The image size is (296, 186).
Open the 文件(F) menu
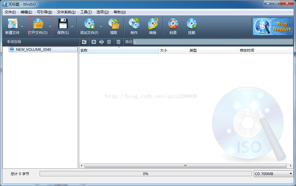tap(10, 12)
